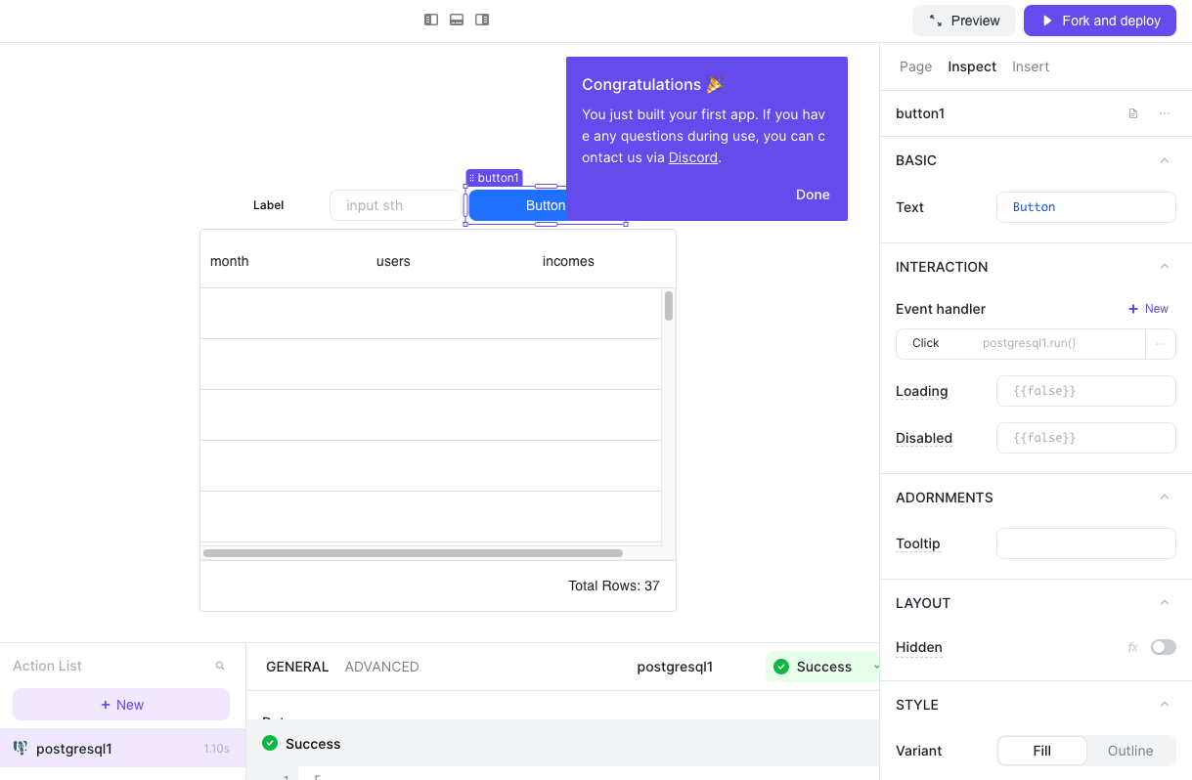Screen dimensions: 1192x780
Task: Collapse the STYLE section
Action: (x=1165, y=705)
